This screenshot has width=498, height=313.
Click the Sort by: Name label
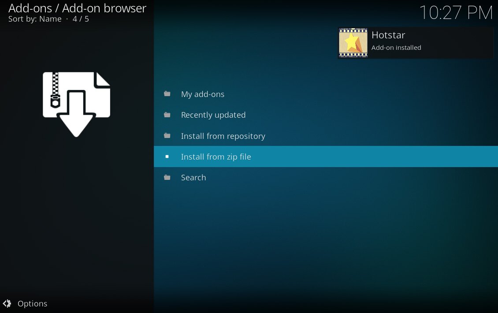tap(35, 19)
